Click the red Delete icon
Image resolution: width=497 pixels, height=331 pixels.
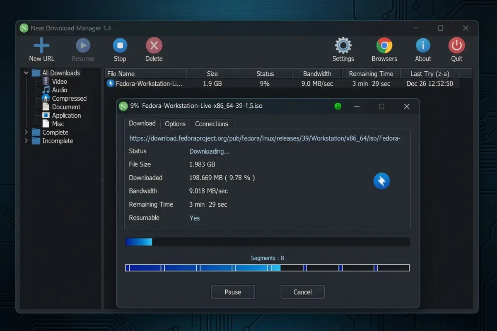[154, 45]
